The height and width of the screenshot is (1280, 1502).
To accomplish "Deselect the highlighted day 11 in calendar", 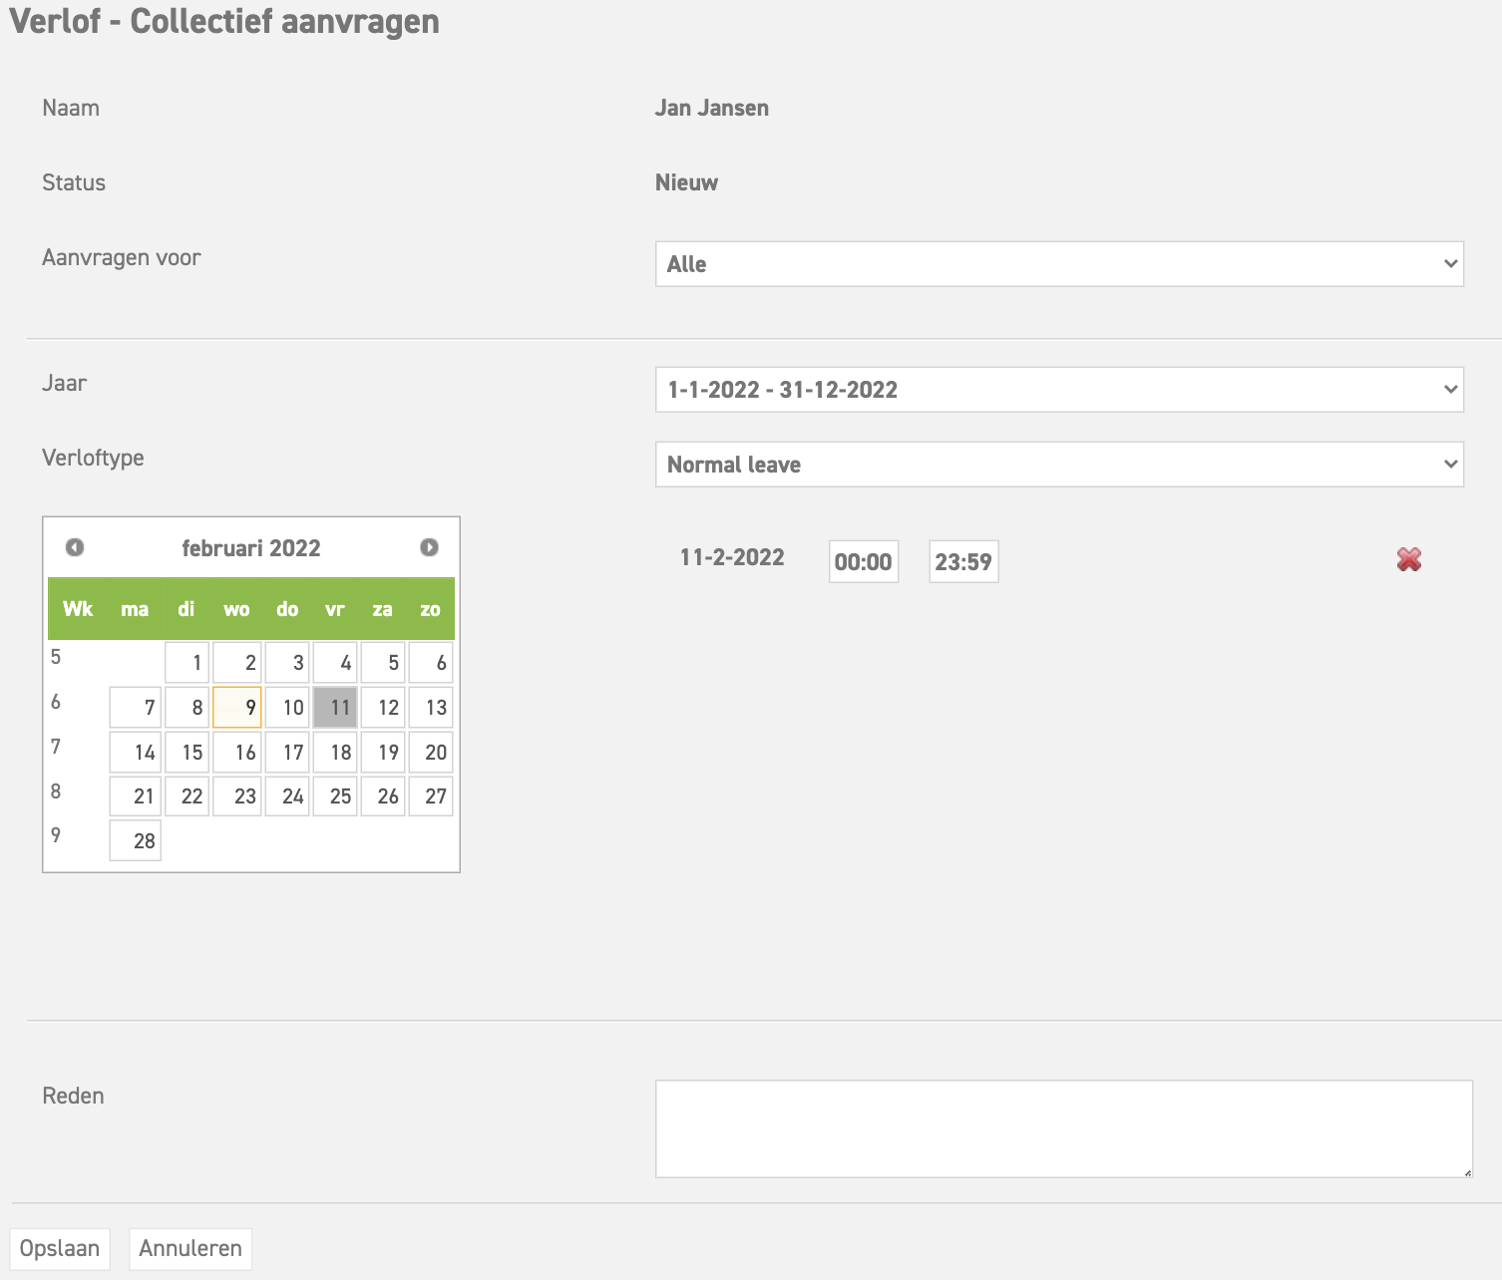I will (335, 707).
